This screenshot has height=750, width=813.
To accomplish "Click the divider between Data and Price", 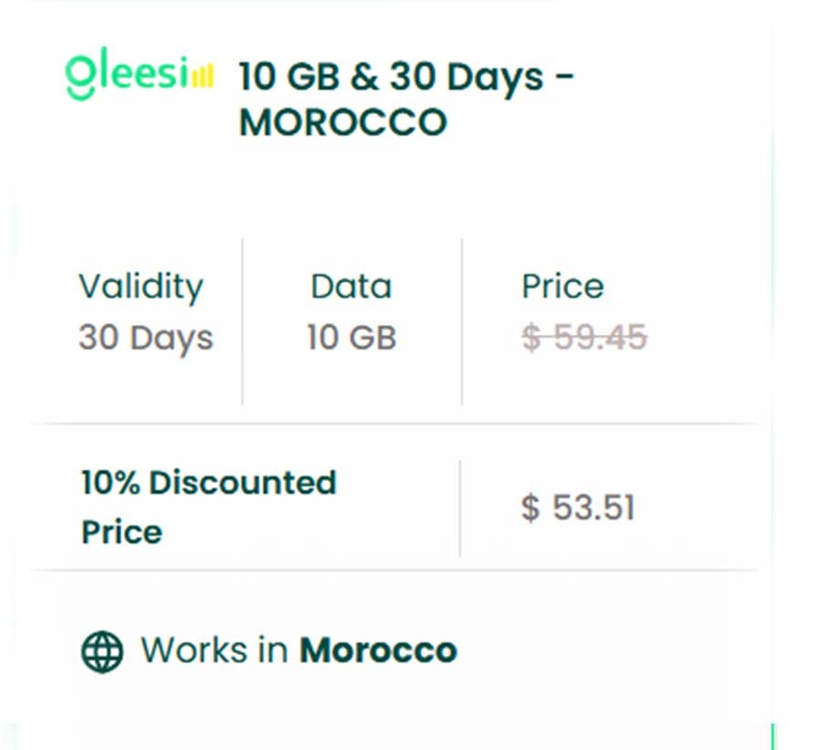I will coord(462,321).
